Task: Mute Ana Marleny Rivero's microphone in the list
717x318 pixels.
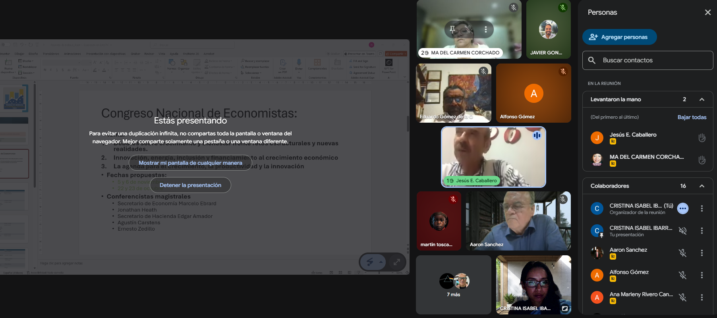Action: tap(683, 297)
